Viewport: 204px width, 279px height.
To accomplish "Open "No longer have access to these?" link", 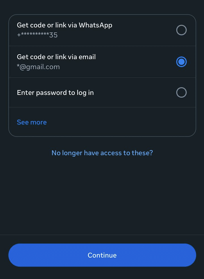I will (x=102, y=153).
